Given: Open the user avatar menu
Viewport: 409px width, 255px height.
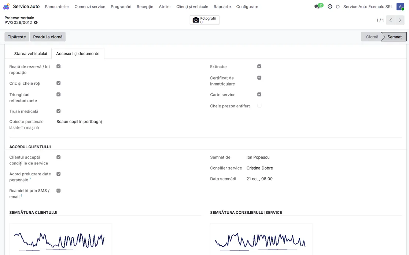Looking at the screenshot, I should point(400,7).
